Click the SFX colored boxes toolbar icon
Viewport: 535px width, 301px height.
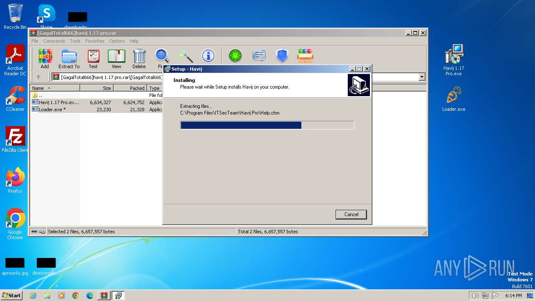[305, 56]
